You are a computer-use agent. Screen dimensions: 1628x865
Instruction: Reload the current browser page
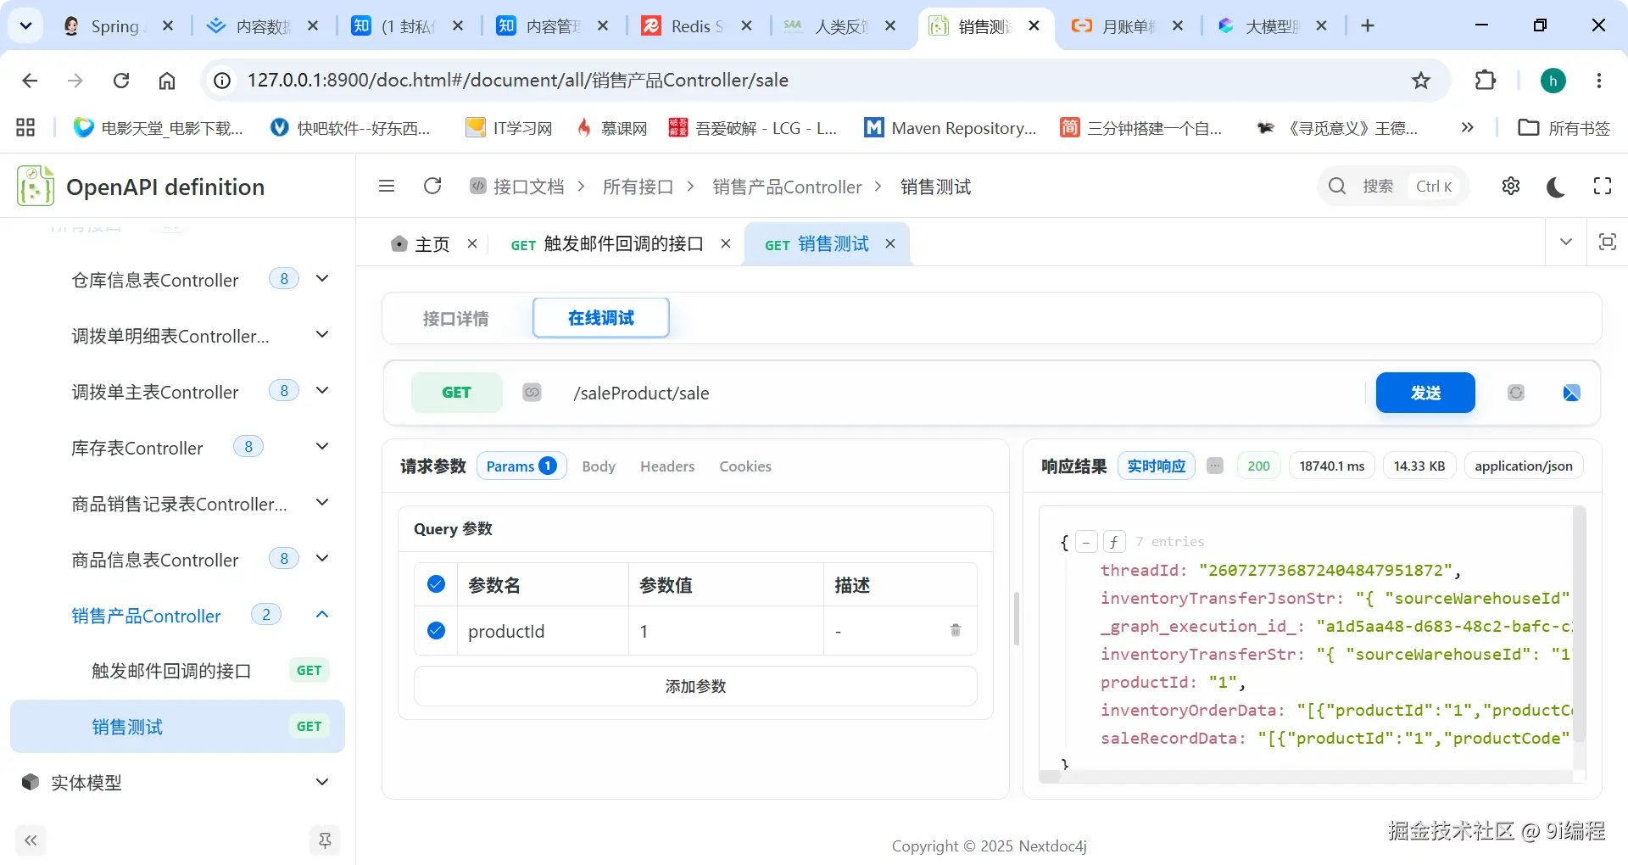coord(121,80)
